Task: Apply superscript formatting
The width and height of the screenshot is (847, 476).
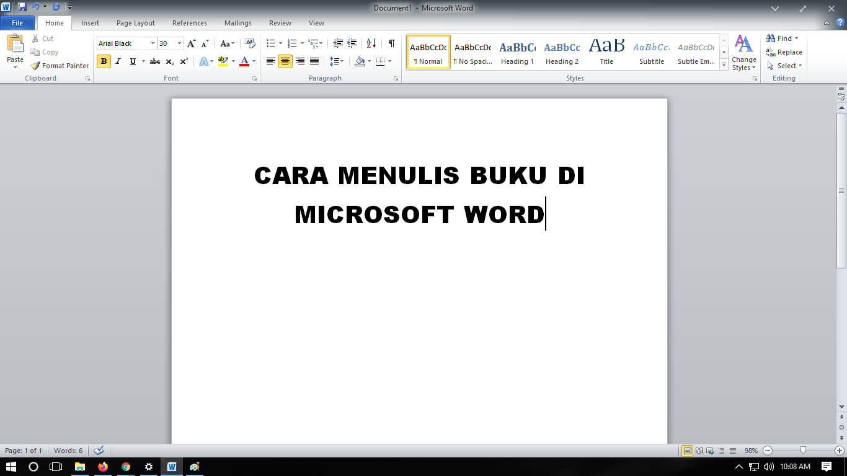Action: coord(184,61)
